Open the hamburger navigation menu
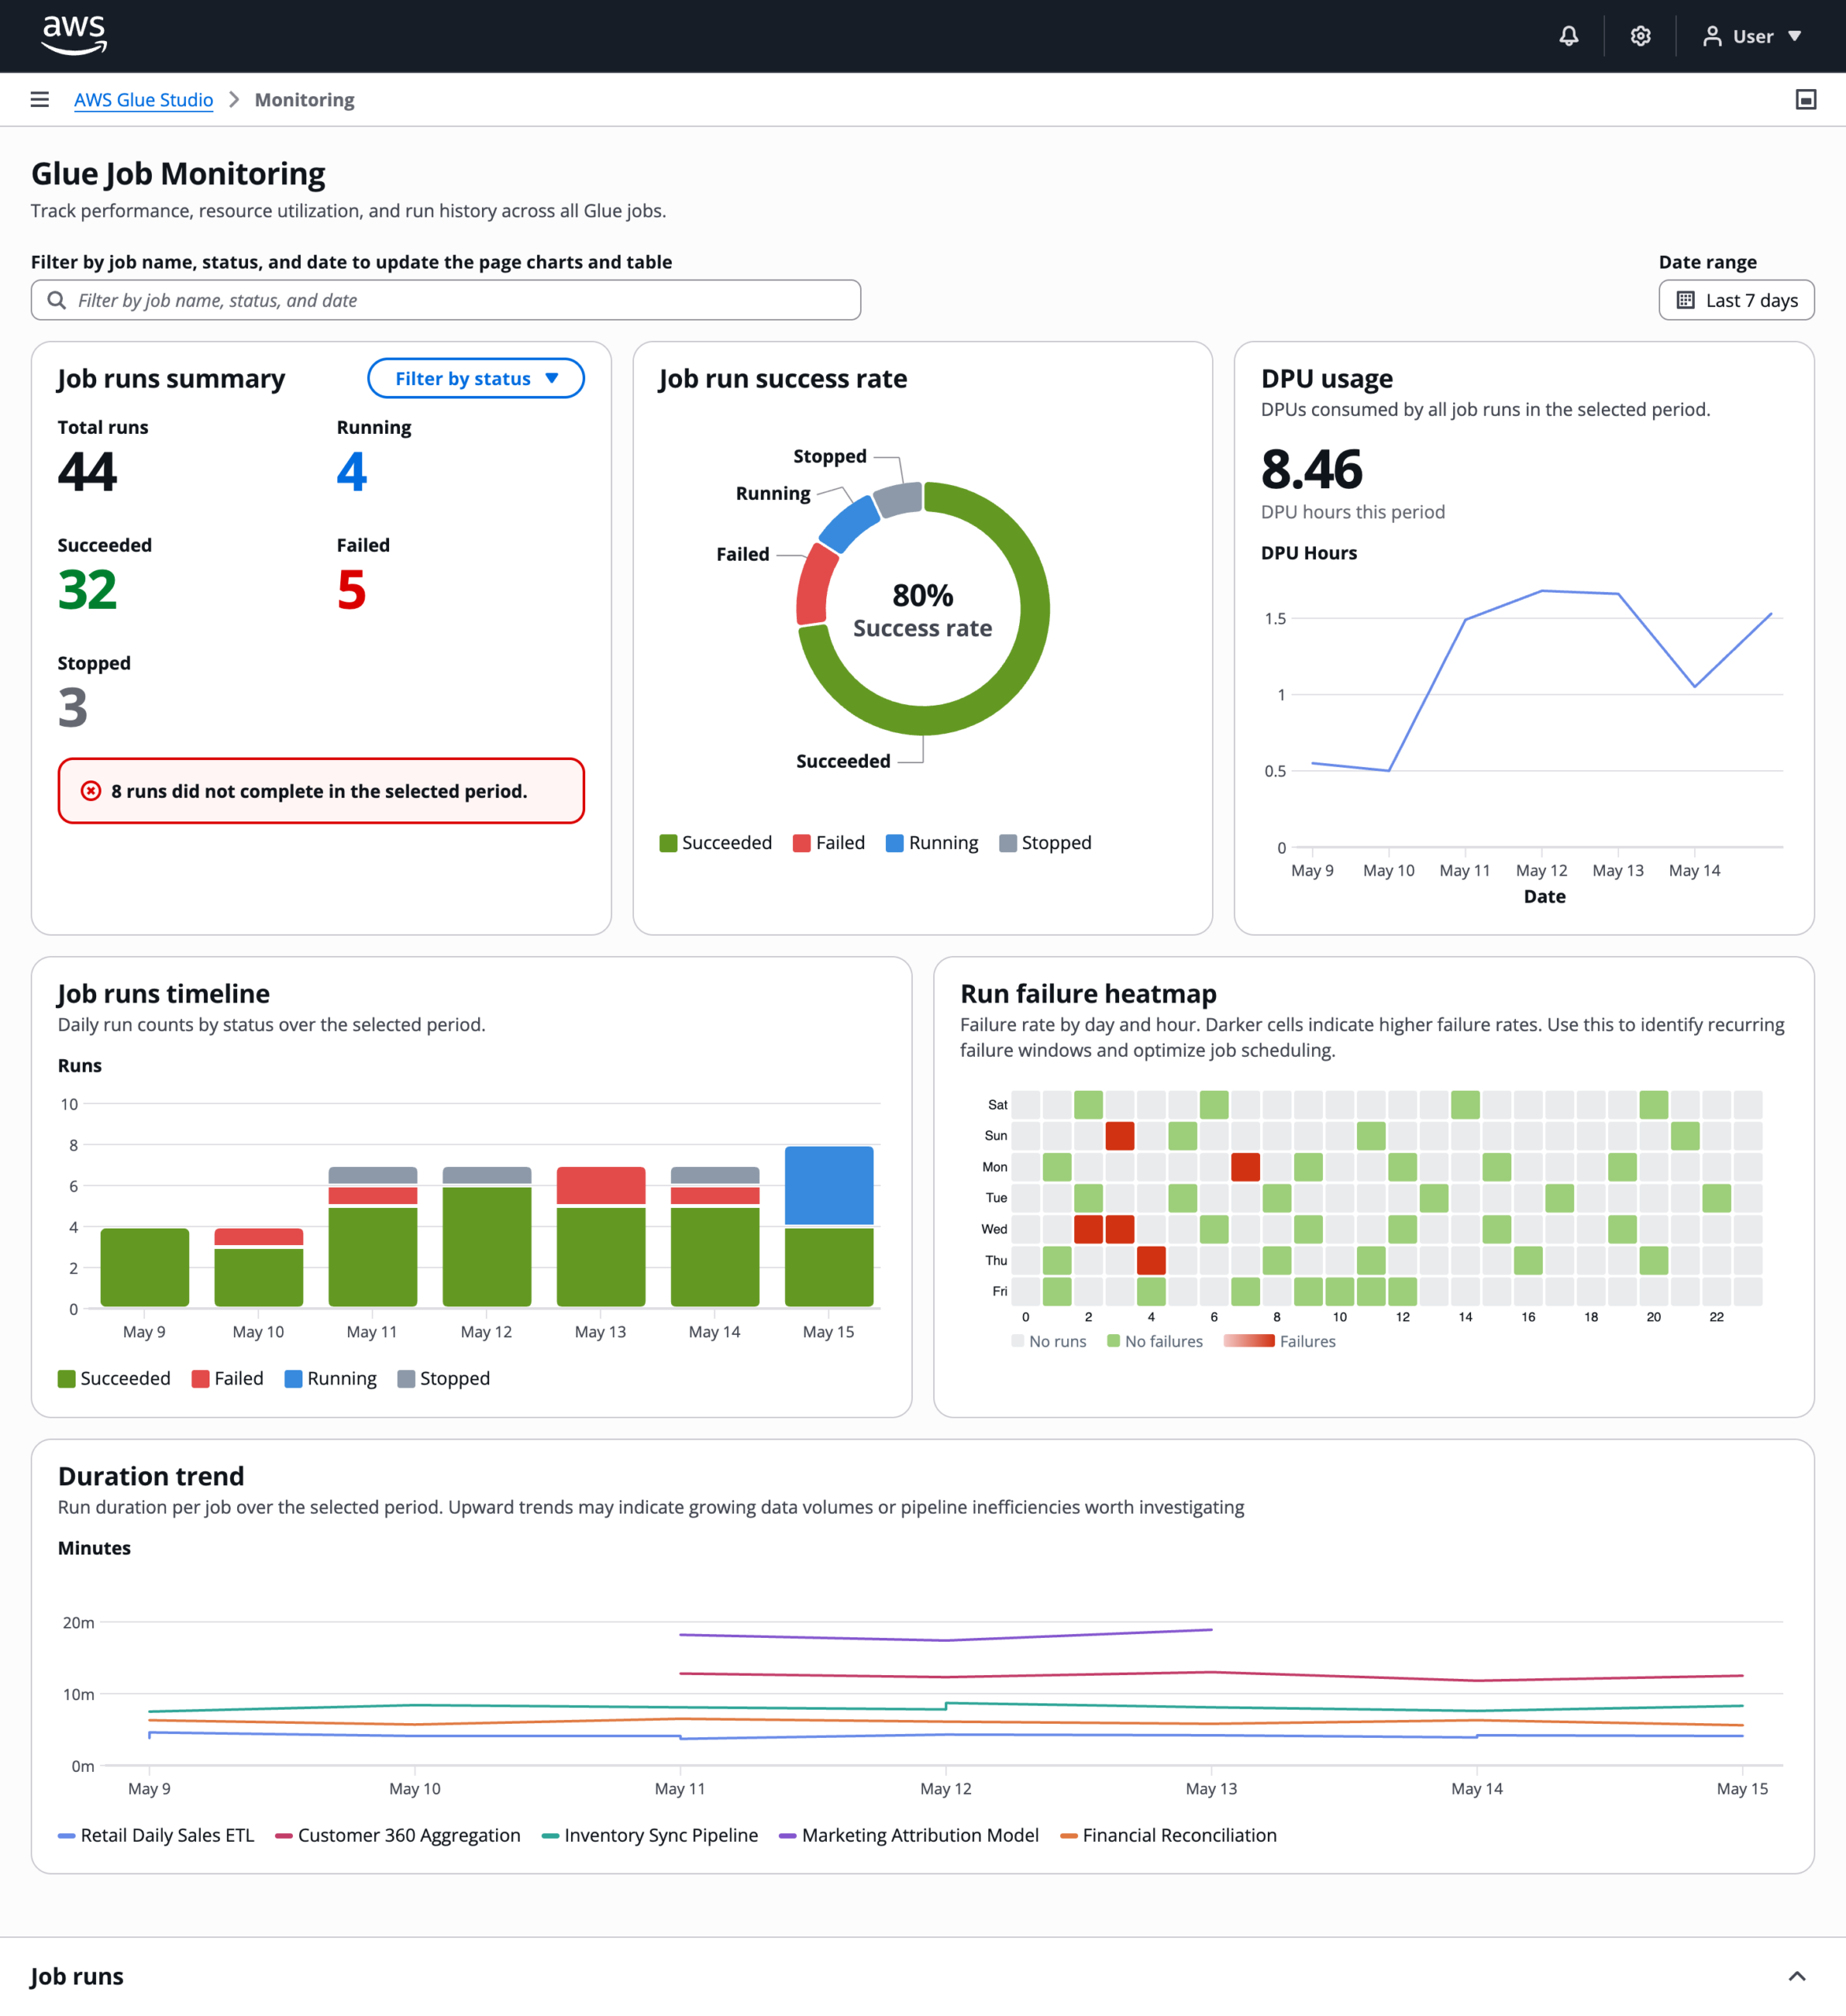 pos(40,99)
